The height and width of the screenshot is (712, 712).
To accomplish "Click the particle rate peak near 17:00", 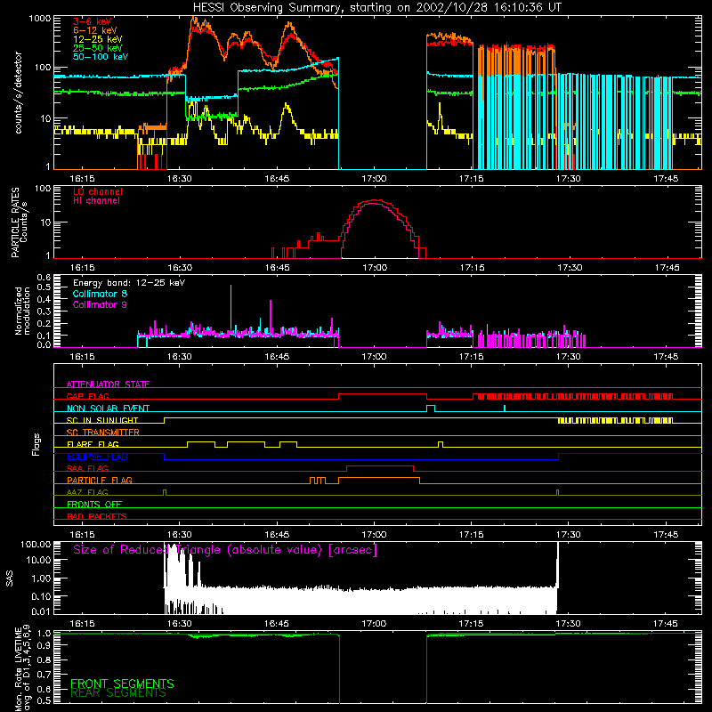I will point(375,201).
